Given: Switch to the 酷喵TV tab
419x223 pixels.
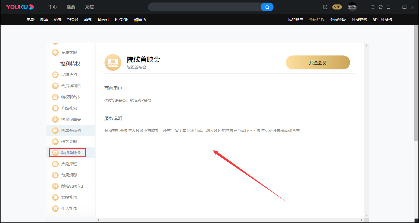Looking at the screenshot, I should click(140, 20).
